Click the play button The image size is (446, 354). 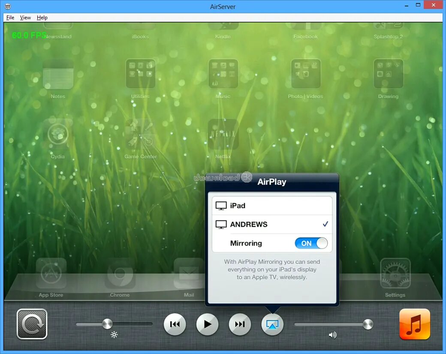click(x=208, y=324)
